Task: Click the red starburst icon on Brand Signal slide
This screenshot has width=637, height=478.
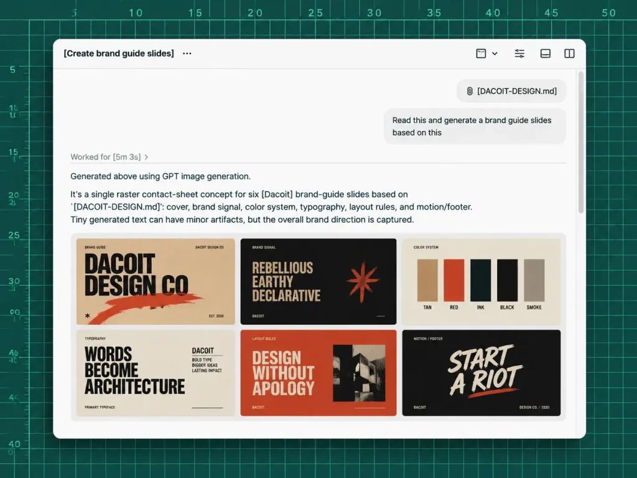Action: (x=363, y=281)
